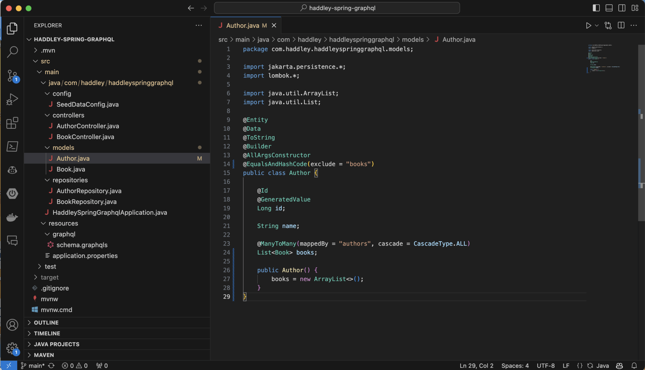645x370 pixels.
Task: Expand the OUTLINE section
Action: (x=46, y=322)
